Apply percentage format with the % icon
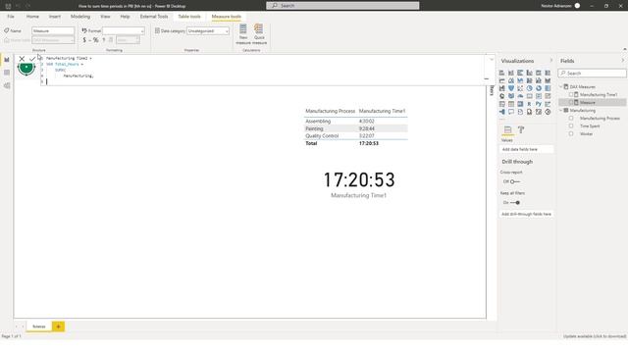 (95, 40)
